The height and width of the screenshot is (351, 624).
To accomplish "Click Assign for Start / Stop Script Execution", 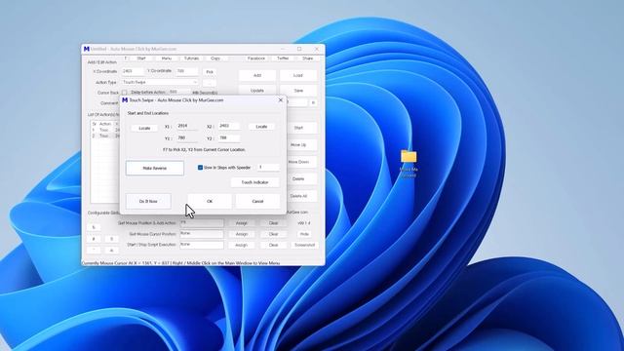I will click(242, 245).
